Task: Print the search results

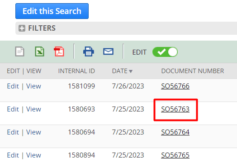Action: click(89, 51)
